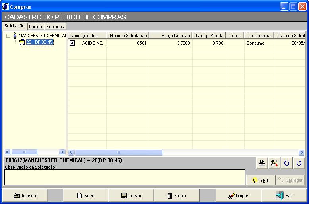The height and width of the screenshot is (204, 309).
Task: Collapse the MANCHESTER CHEMICAL tree node
Action: pos(8,36)
